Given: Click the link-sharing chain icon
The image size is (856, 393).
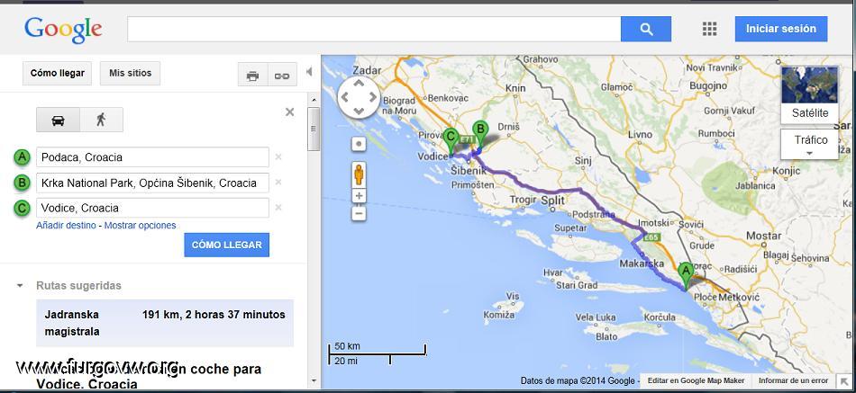Looking at the screenshot, I should click(x=282, y=76).
